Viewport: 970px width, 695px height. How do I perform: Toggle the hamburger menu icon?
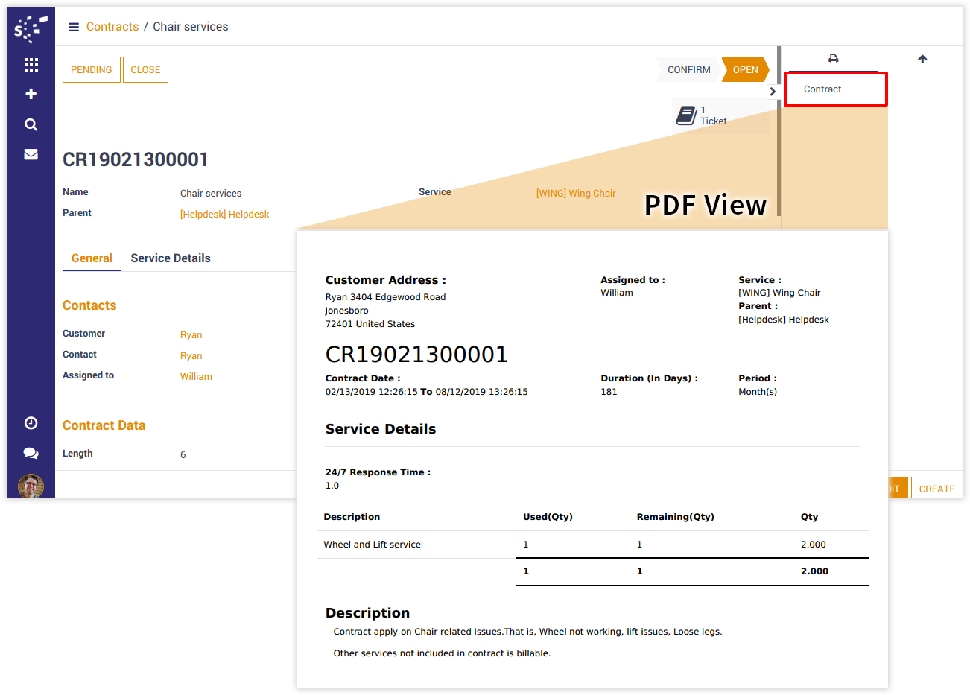click(x=74, y=27)
